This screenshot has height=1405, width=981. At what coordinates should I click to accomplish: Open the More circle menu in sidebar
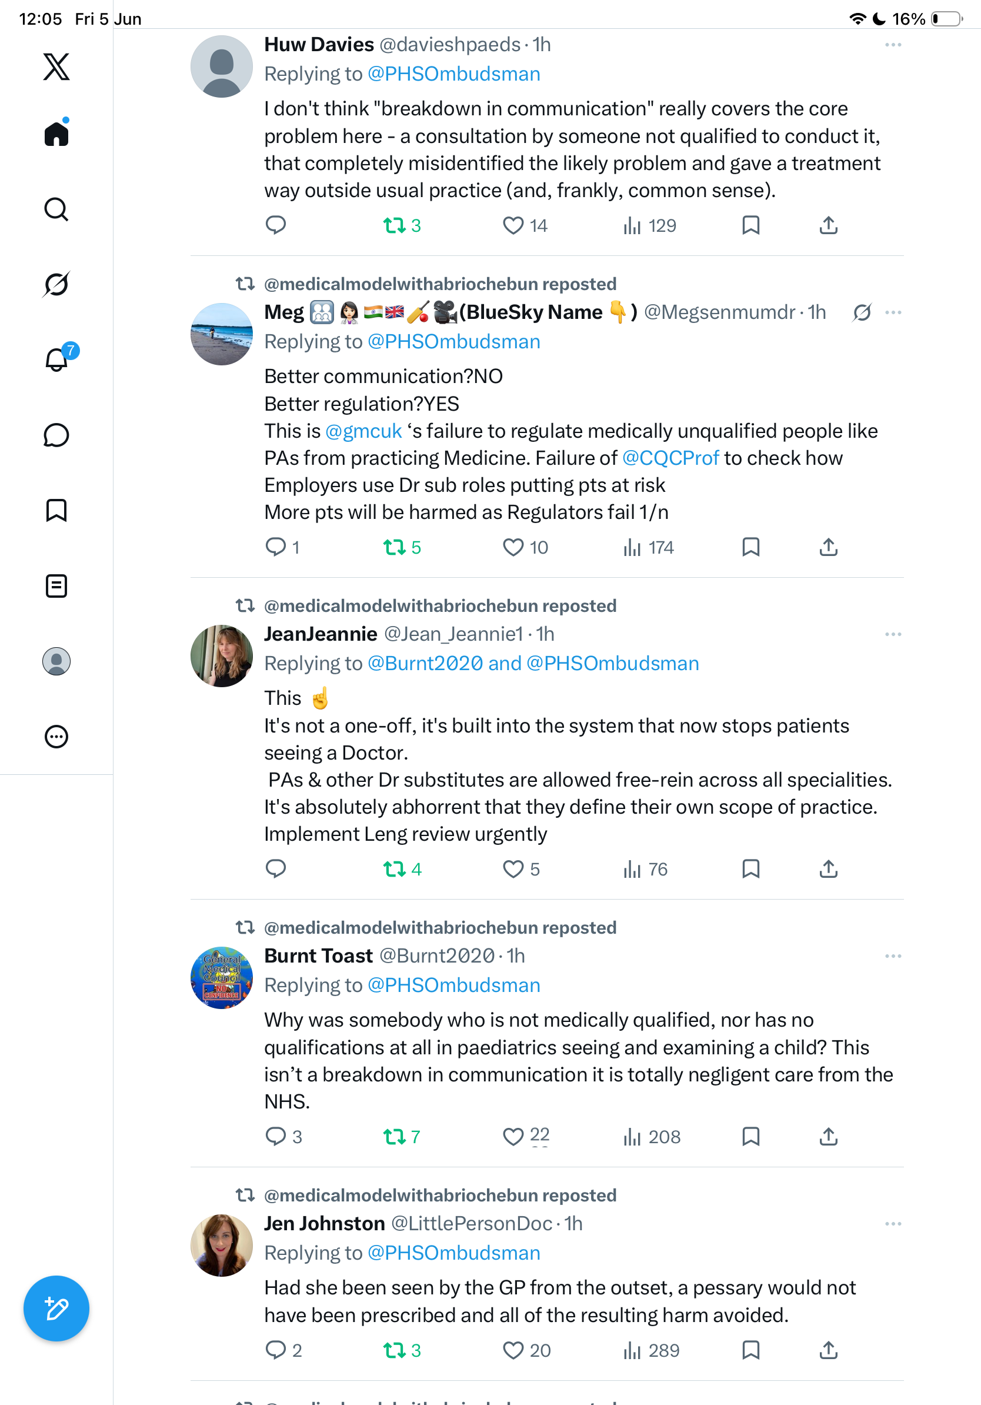(56, 737)
